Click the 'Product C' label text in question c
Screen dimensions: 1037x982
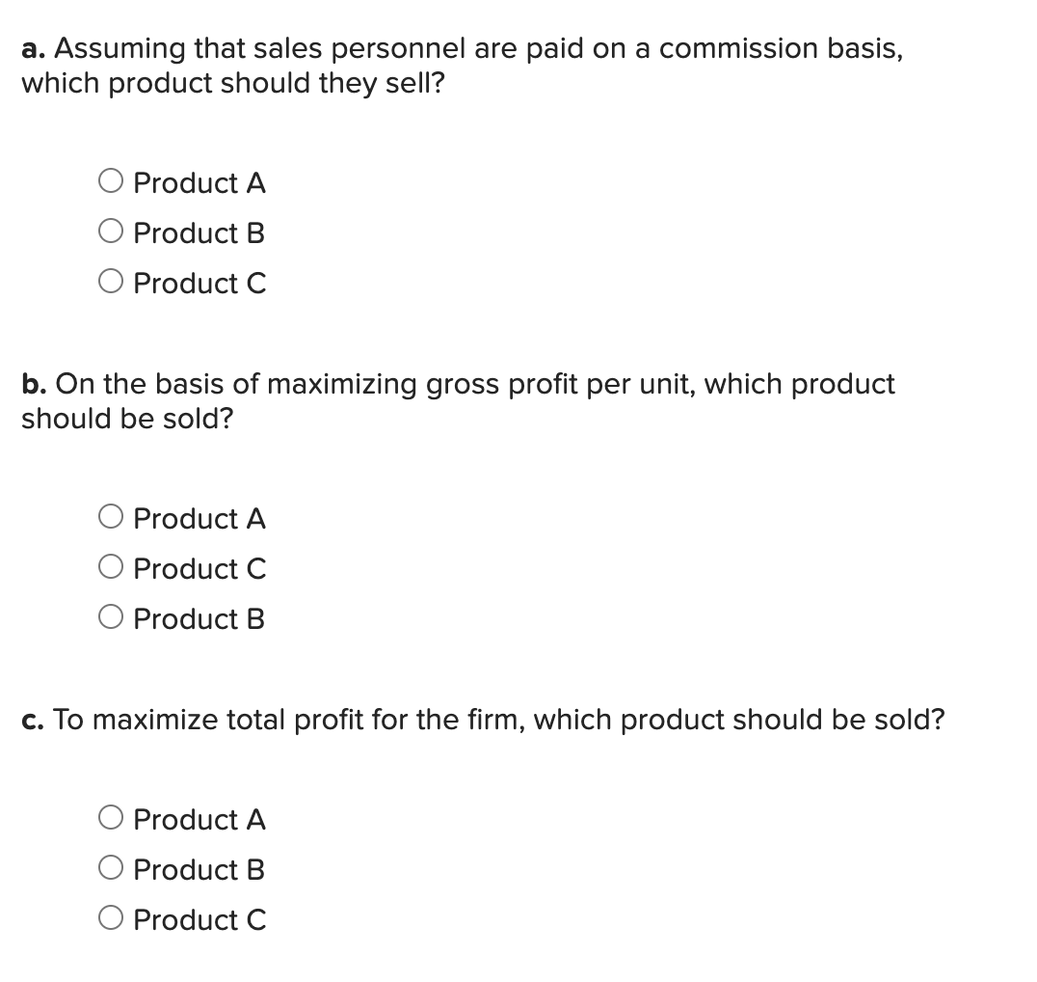click(199, 920)
